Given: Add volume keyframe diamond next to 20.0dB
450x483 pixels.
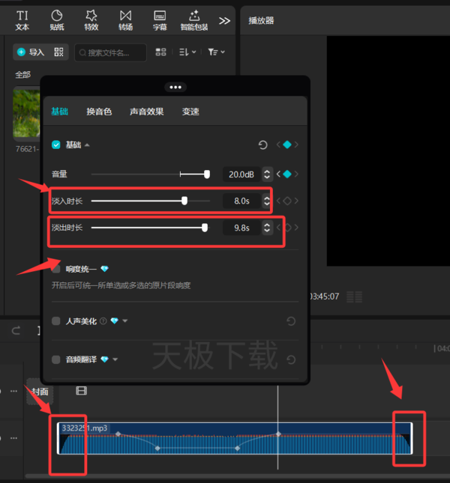Looking at the screenshot, I should pyautogui.click(x=287, y=174).
